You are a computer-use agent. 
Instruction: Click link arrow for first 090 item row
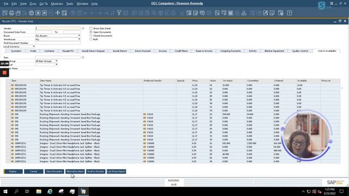12,114
